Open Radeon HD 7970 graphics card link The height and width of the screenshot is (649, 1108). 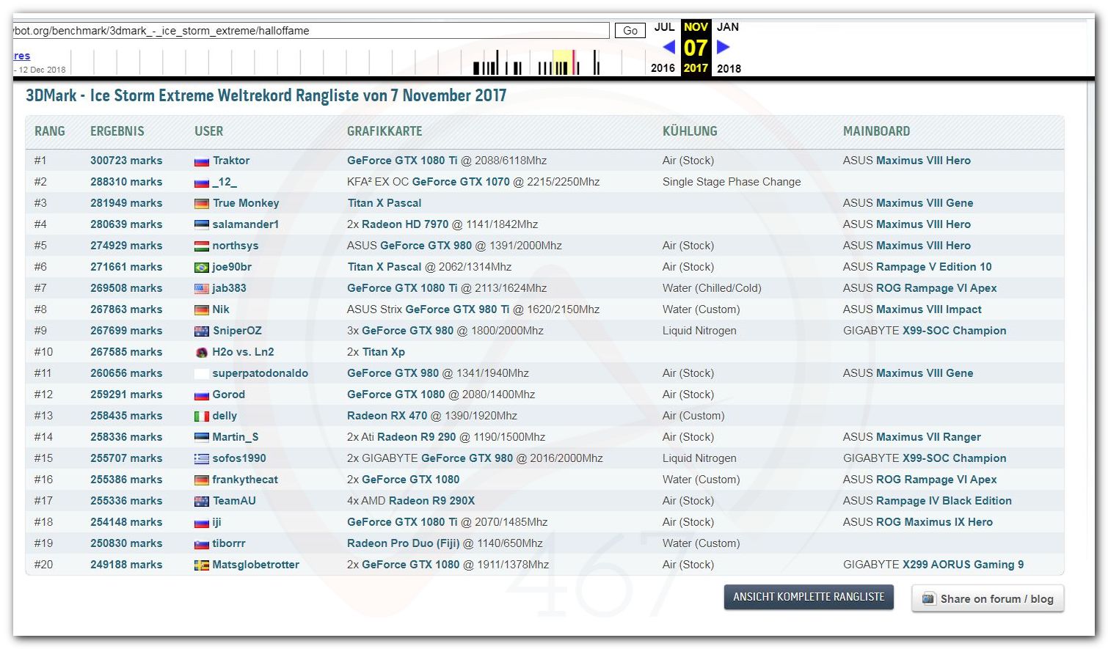(405, 224)
